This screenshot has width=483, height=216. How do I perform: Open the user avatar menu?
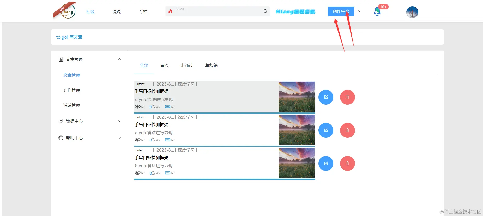click(x=412, y=12)
